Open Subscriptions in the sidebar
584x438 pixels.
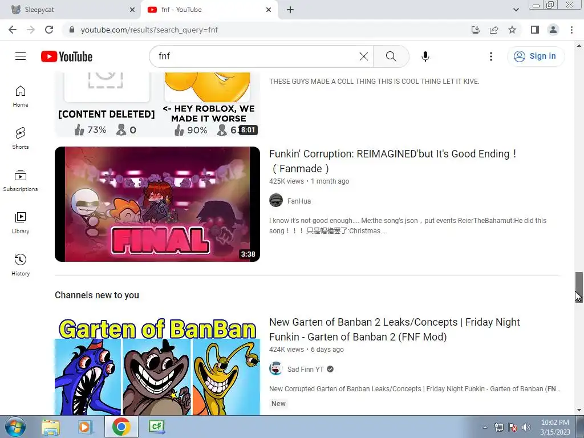pos(21,181)
